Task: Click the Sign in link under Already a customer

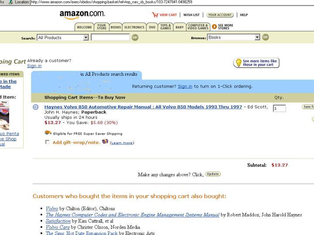Action: coord(34,66)
